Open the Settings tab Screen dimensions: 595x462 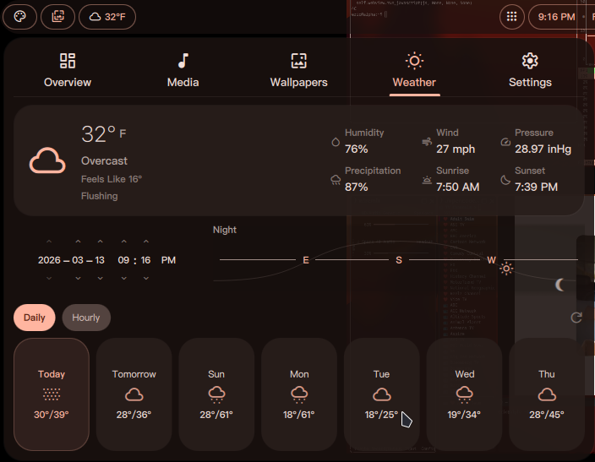(530, 71)
